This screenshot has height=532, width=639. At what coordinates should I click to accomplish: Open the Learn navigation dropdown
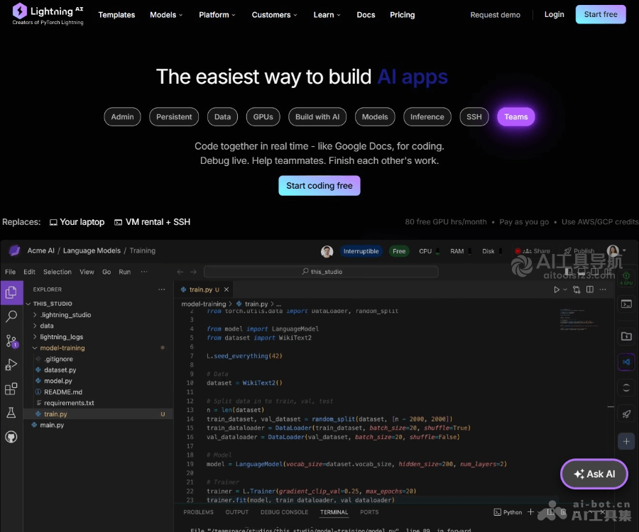click(x=327, y=15)
